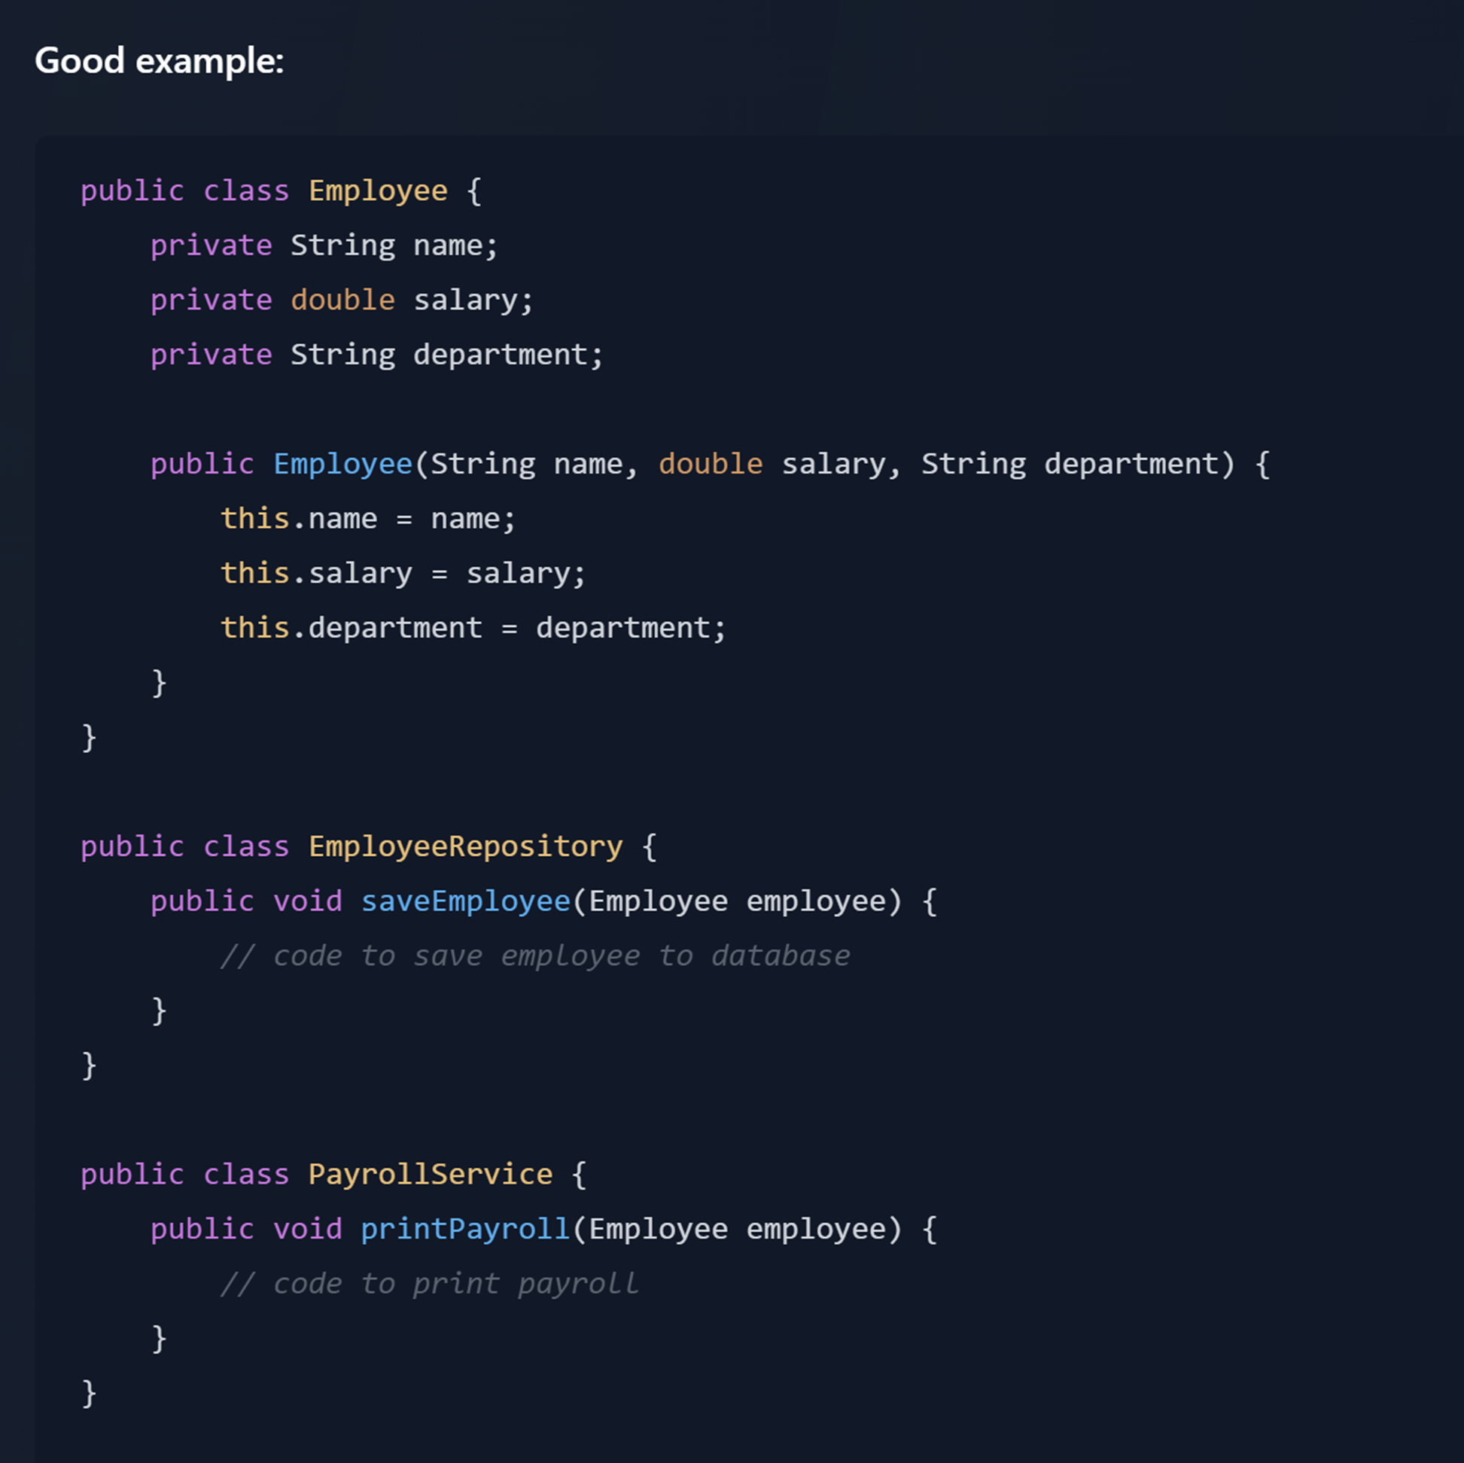1464x1463 pixels.
Task: Click the 'void' keyword before saveEmployee
Action: click(x=308, y=901)
